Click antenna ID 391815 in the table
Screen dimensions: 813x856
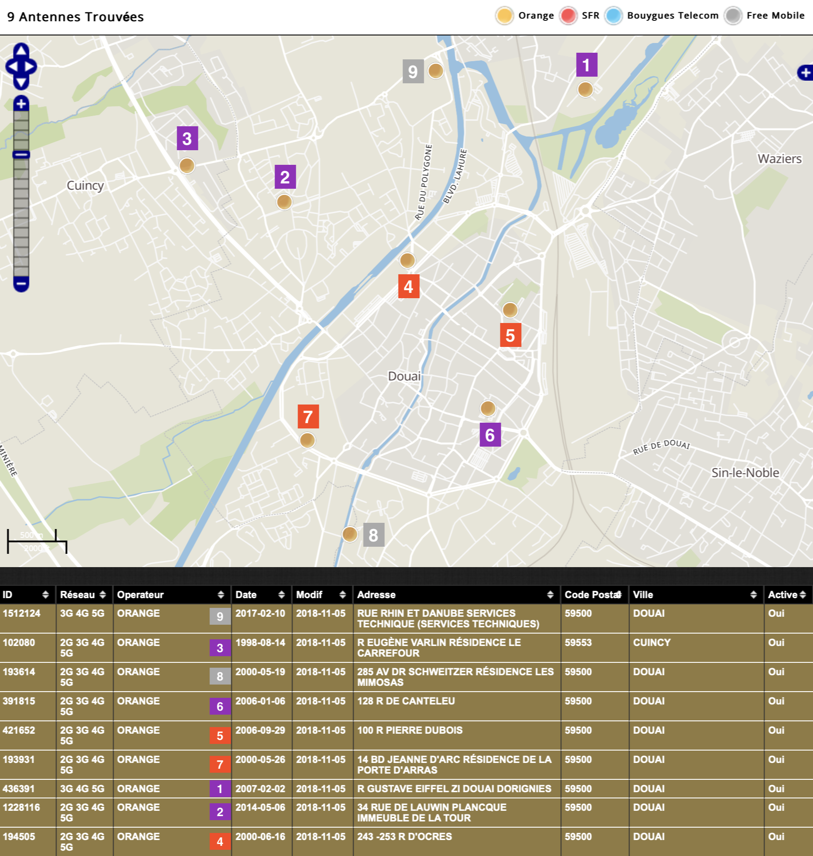click(x=19, y=701)
